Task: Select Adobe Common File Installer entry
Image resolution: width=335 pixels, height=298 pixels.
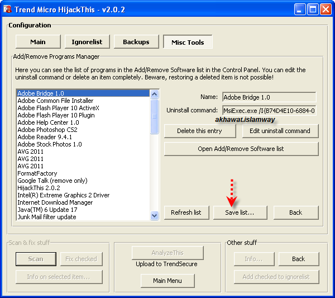Action: point(83,101)
